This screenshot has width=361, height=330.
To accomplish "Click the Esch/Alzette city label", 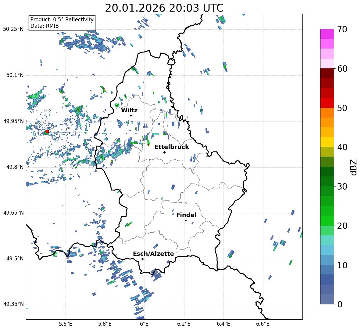I will point(153,254).
